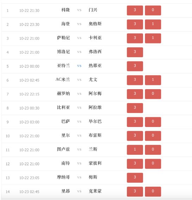Click result 0 for 里昂 vs 克莱蒙
The width and height of the screenshot is (192, 200).
(x=153, y=192)
